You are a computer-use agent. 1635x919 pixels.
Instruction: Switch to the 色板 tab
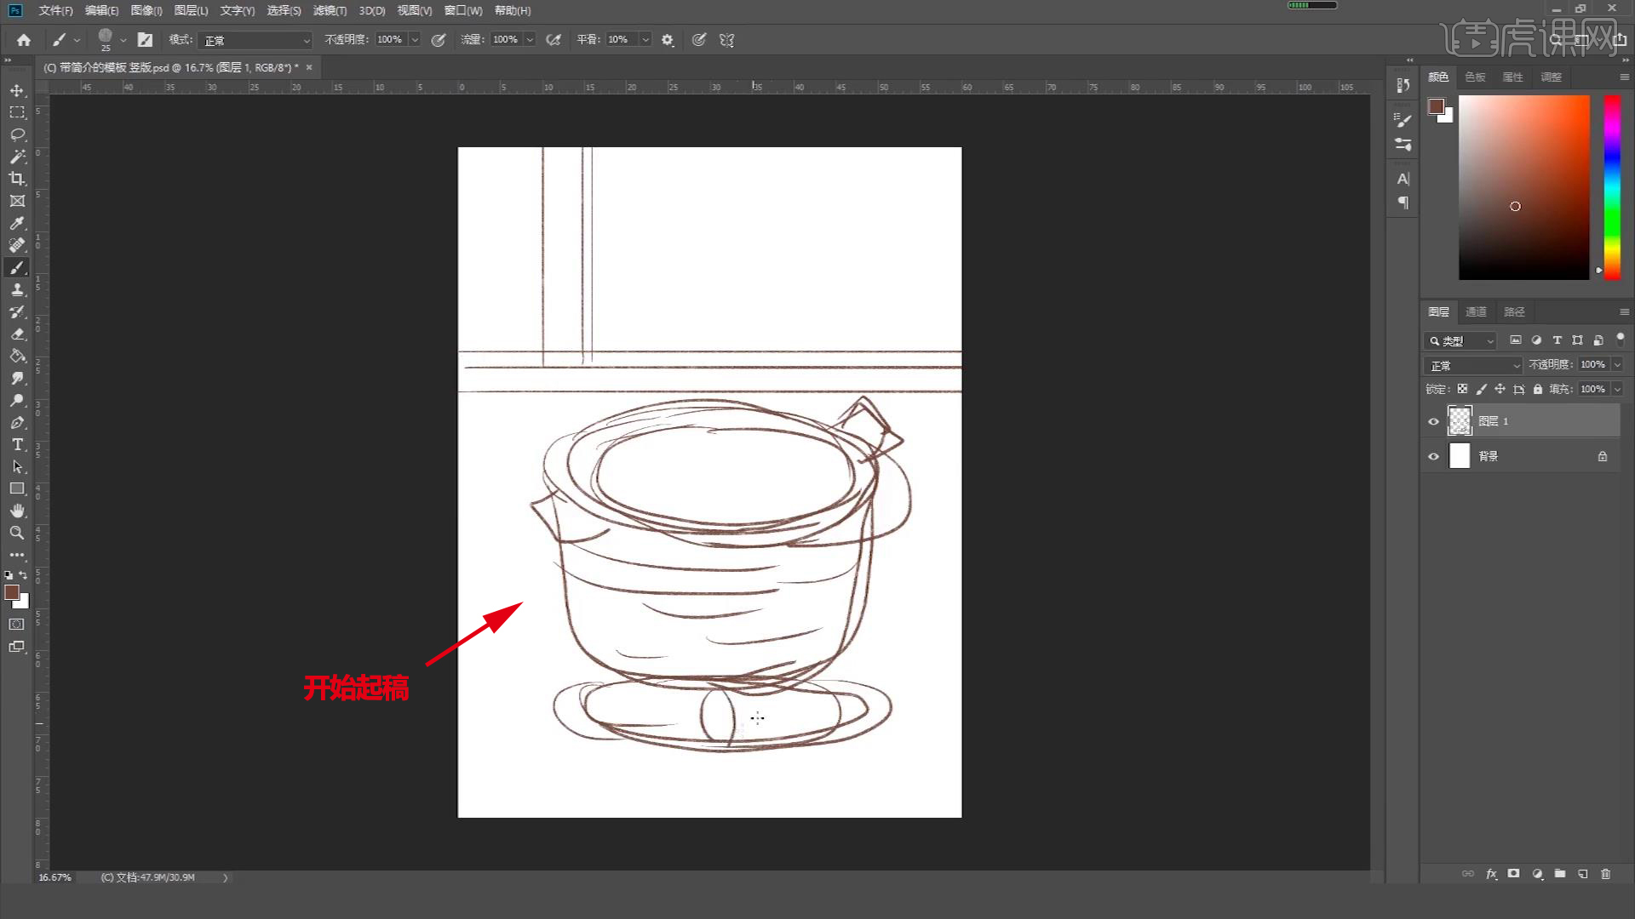click(x=1475, y=77)
